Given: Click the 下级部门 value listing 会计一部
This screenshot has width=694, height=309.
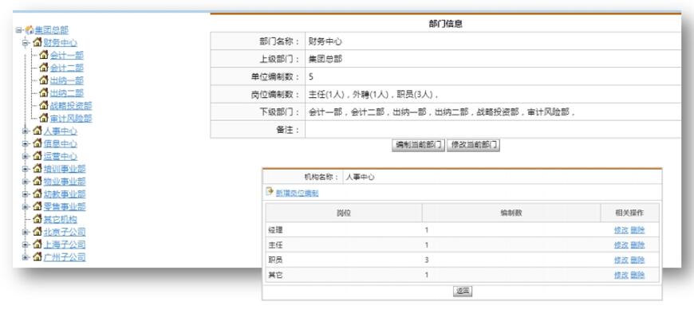Looking at the screenshot, I should (x=441, y=112).
